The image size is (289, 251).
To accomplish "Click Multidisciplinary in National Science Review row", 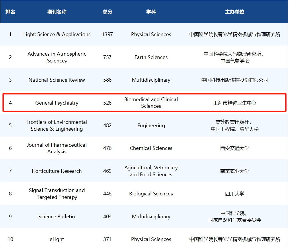I will [x=151, y=80].
